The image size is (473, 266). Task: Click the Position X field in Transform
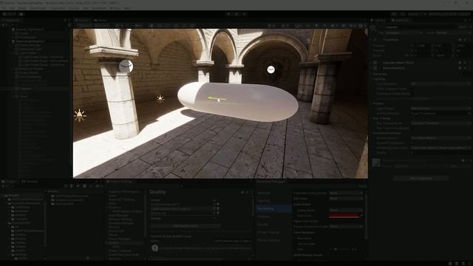pos(422,46)
